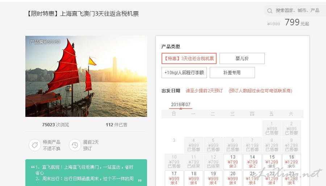This screenshot has height=186, width=326.
Task: Select July 18 departure date
Action: 194,178
